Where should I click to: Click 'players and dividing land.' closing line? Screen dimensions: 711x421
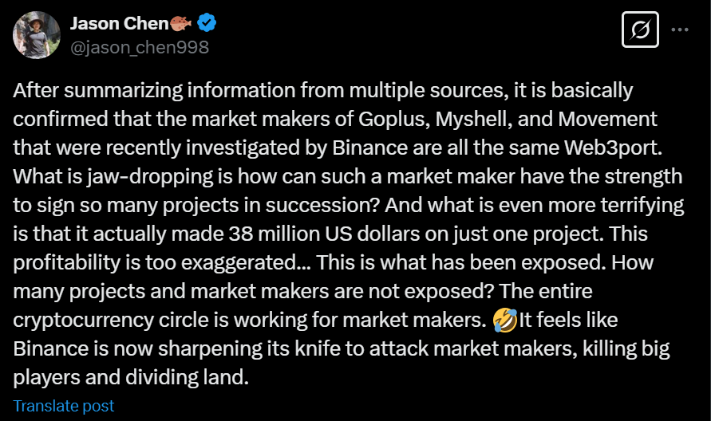(131, 377)
